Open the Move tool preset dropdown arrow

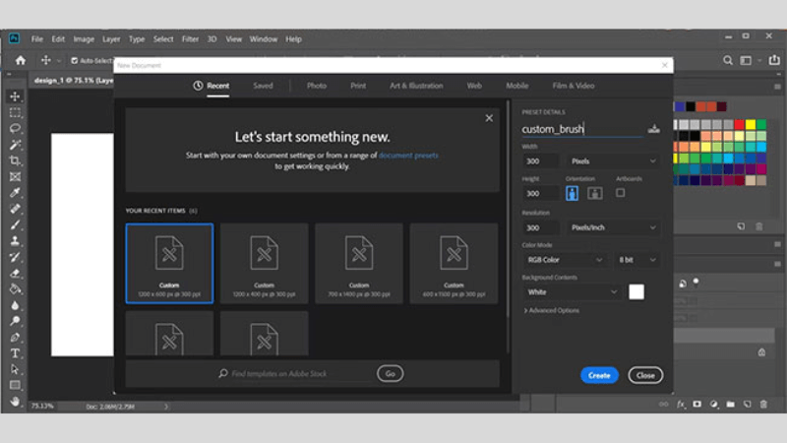(x=59, y=61)
